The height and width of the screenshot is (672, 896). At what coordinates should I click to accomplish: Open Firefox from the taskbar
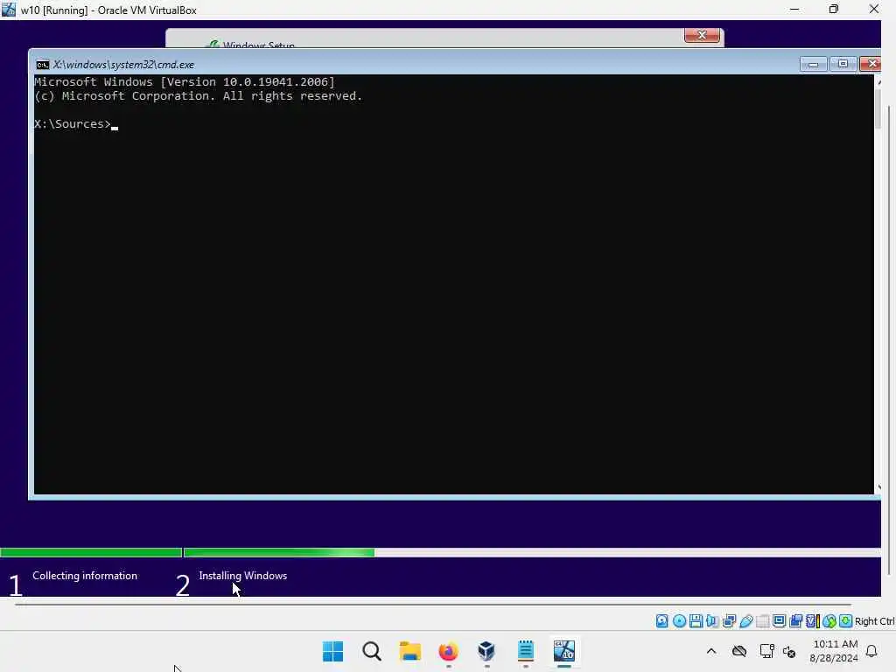coord(449,651)
